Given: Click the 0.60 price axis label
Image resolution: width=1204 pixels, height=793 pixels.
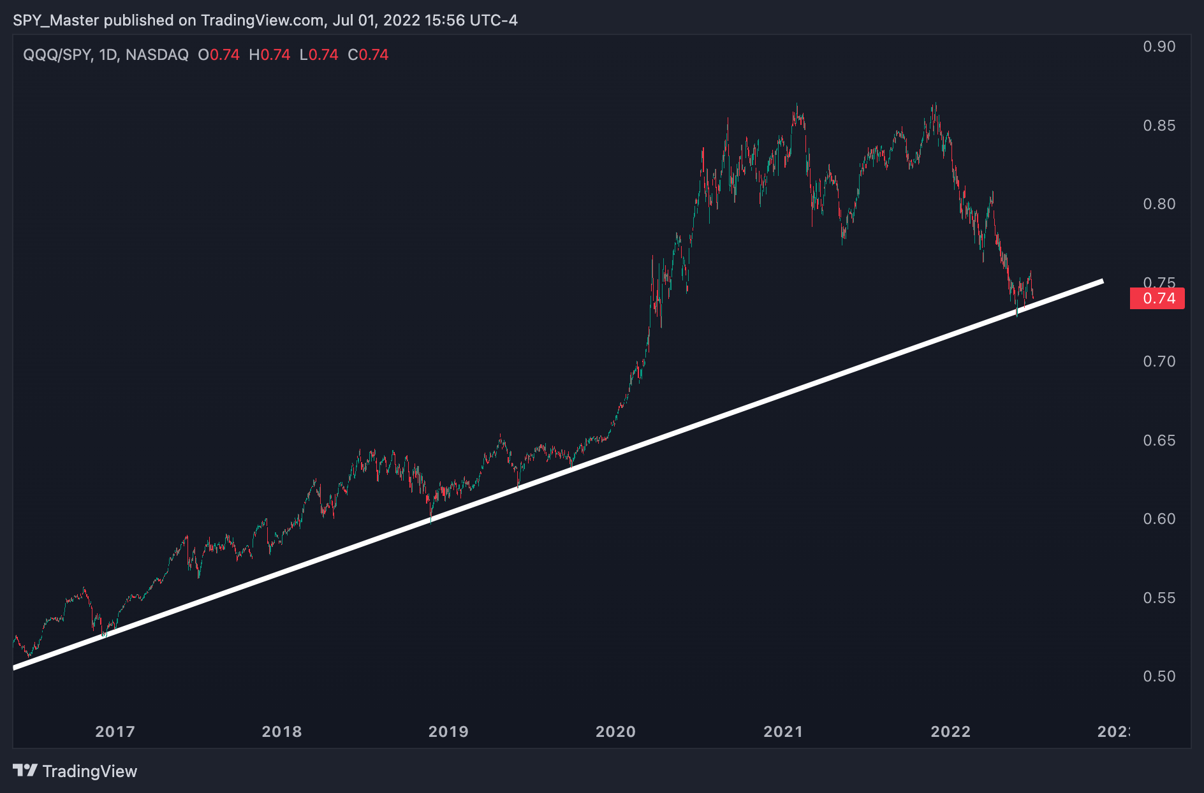Looking at the screenshot, I should click(1159, 519).
